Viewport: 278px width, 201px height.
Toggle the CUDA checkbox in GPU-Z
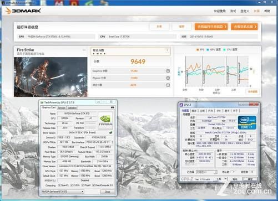(72, 185)
